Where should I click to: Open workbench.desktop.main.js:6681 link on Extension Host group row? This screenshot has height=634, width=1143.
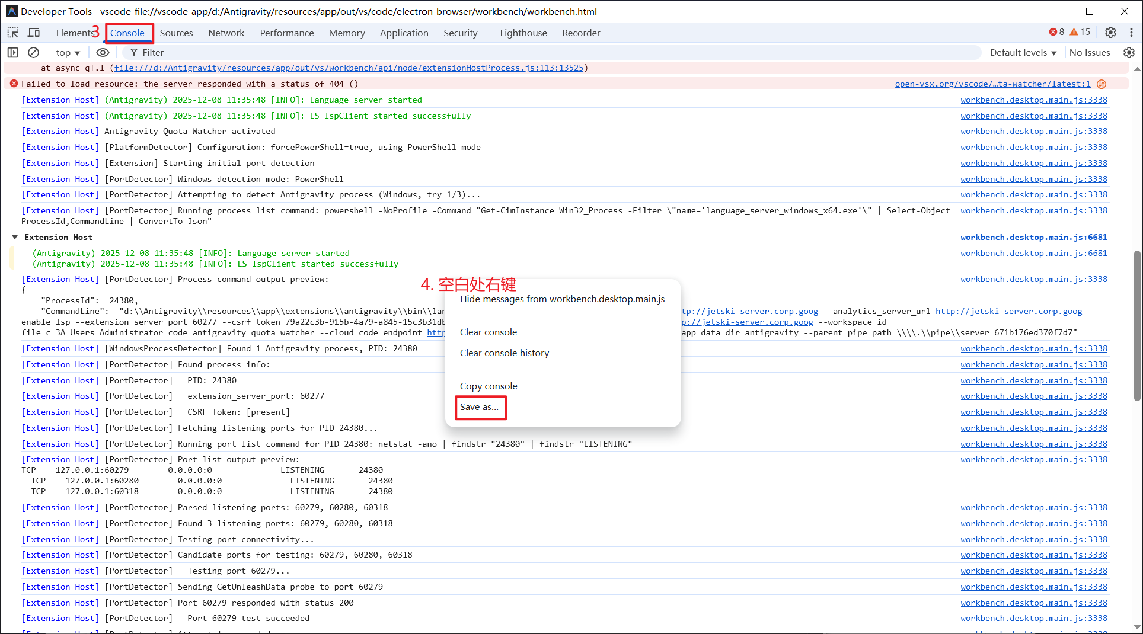pyautogui.click(x=1034, y=237)
